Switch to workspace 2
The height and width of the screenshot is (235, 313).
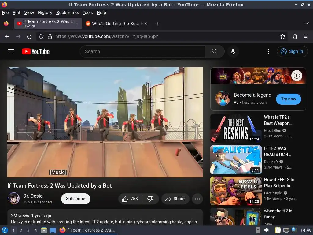click(21, 230)
